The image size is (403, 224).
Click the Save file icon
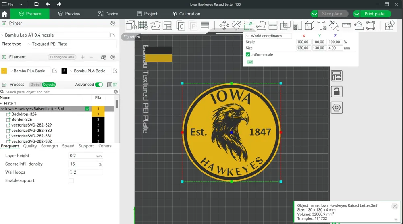click(37, 4)
